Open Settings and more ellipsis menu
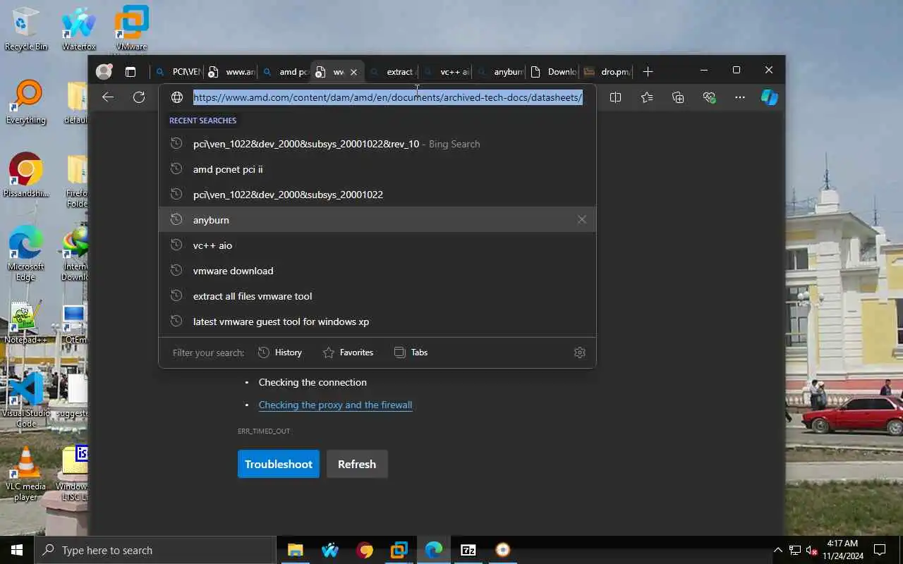Image resolution: width=903 pixels, height=564 pixels. point(739,97)
